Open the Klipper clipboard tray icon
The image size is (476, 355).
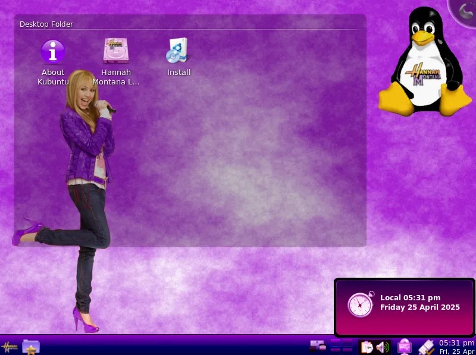point(367,347)
